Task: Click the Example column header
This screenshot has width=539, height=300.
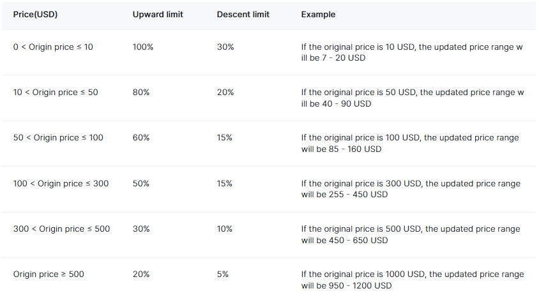Action: [318, 15]
